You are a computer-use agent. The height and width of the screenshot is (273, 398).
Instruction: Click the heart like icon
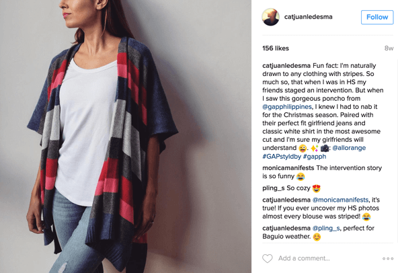click(x=268, y=258)
